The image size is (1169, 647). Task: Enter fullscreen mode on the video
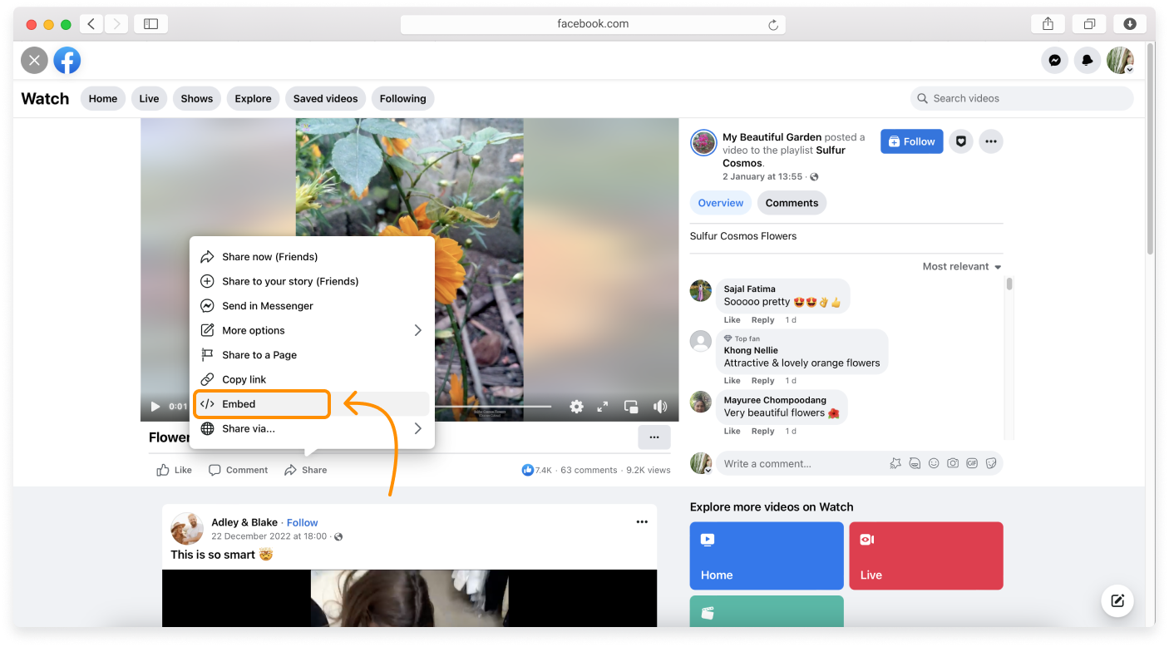pyautogui.click(x=603, y=407)
